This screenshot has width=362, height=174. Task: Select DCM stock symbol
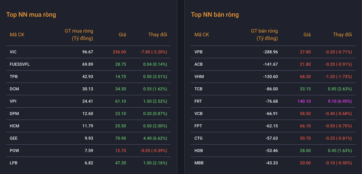[14, 89]
